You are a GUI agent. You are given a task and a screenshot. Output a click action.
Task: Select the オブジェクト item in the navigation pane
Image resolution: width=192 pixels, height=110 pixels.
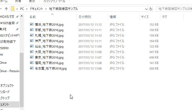(x=7, y=86)
